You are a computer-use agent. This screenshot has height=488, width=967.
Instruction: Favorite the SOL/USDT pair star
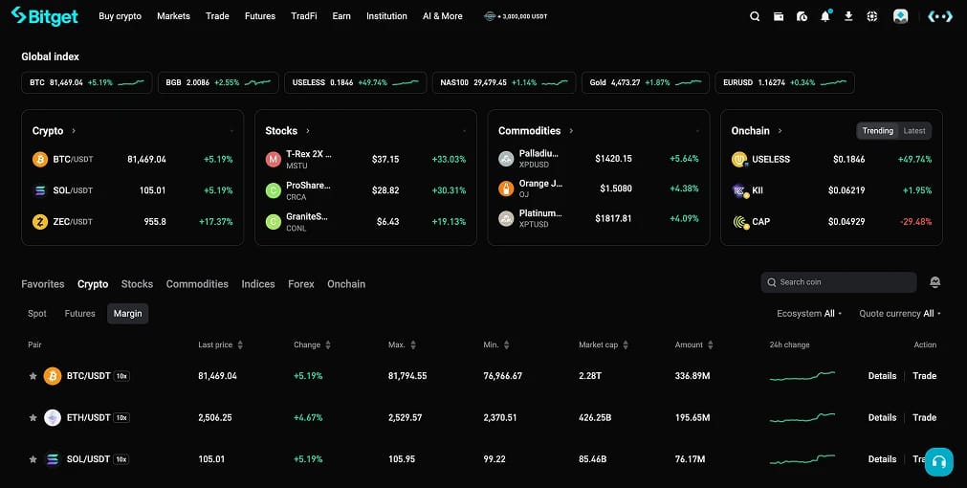pyautogui.click(x=33, y=459)
